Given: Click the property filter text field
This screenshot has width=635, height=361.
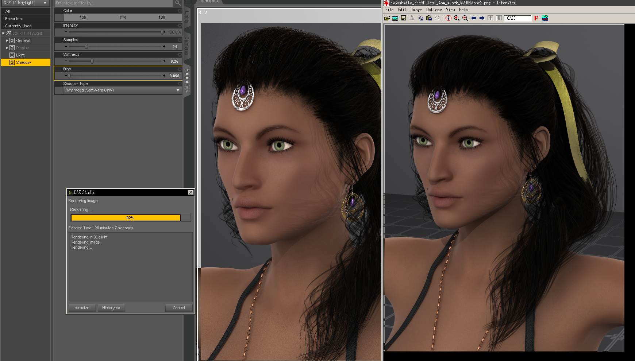Looking at the screenshot, I should pos(113,3).
